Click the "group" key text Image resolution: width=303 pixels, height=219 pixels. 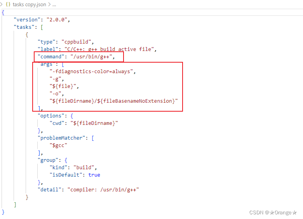pos(48,160)
